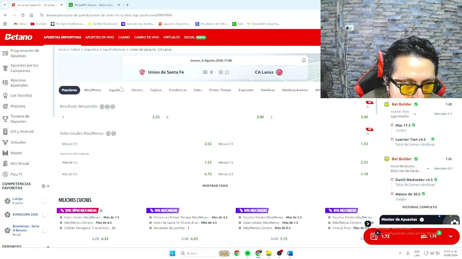Viewport: 462px width, 259px height.
Task: Click the Union de Santa Fe team crest
Action: point(142,72)
